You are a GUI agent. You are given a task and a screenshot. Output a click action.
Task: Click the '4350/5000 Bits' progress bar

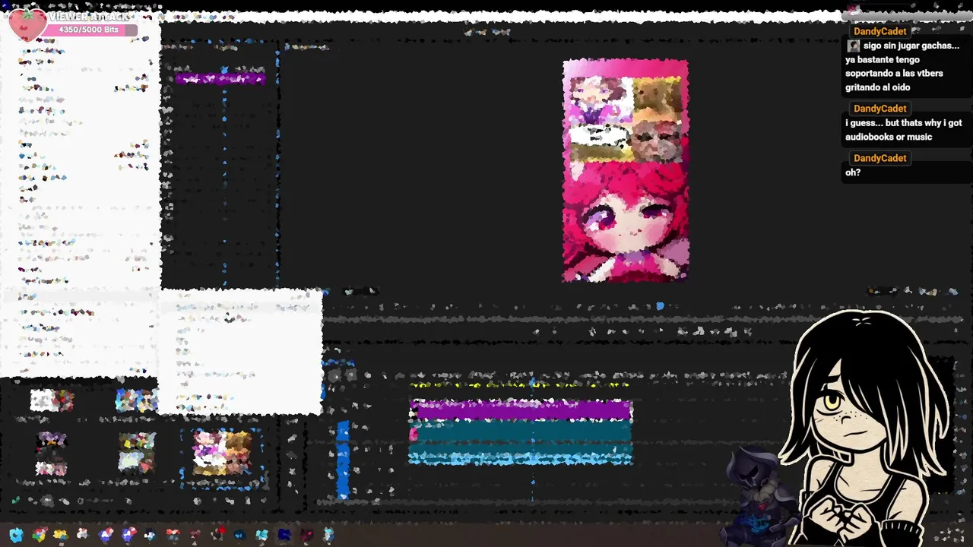click(x=90, y=30)
